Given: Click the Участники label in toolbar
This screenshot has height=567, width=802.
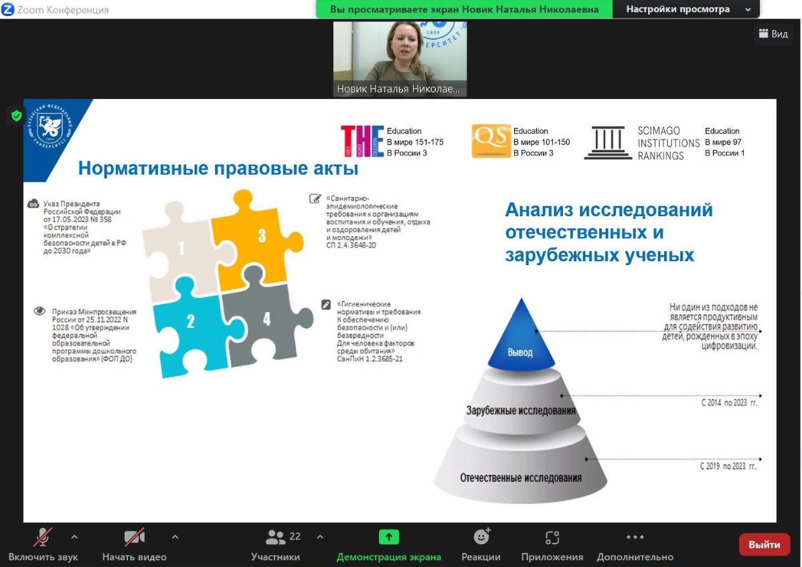Looking at the screenshot, I should point(275,557).
